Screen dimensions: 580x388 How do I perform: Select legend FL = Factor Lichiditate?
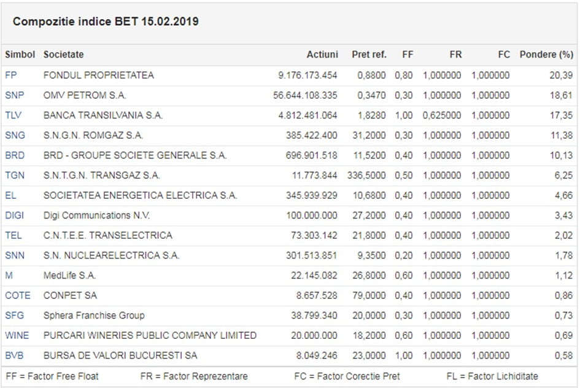tap(492, 376)
